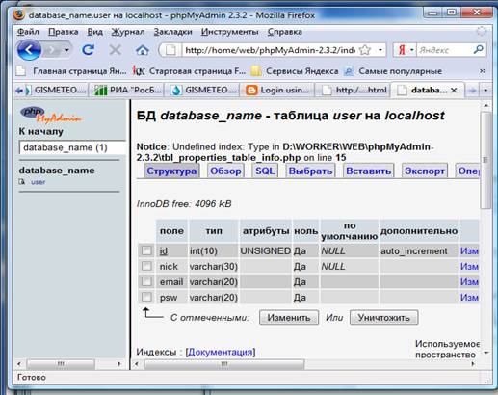Open the Вид menu
This screenshot has height=395, width=498.
pos(95,32)
